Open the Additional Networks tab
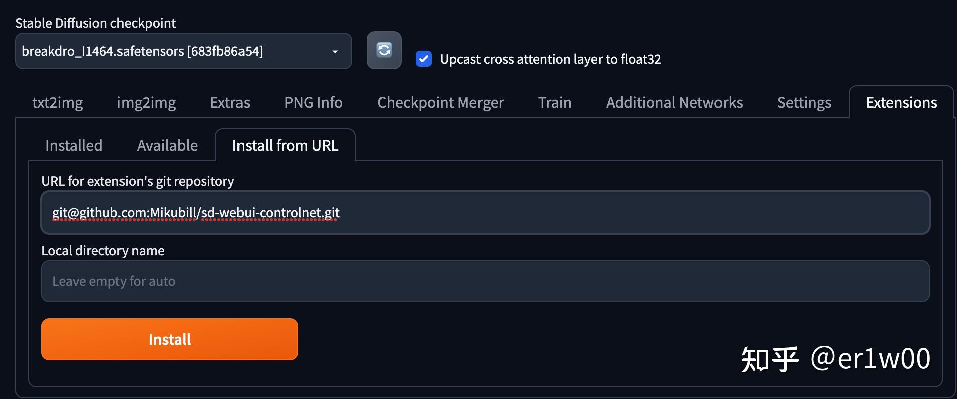This screenshot has width=957, height=399. click(674, 103)
